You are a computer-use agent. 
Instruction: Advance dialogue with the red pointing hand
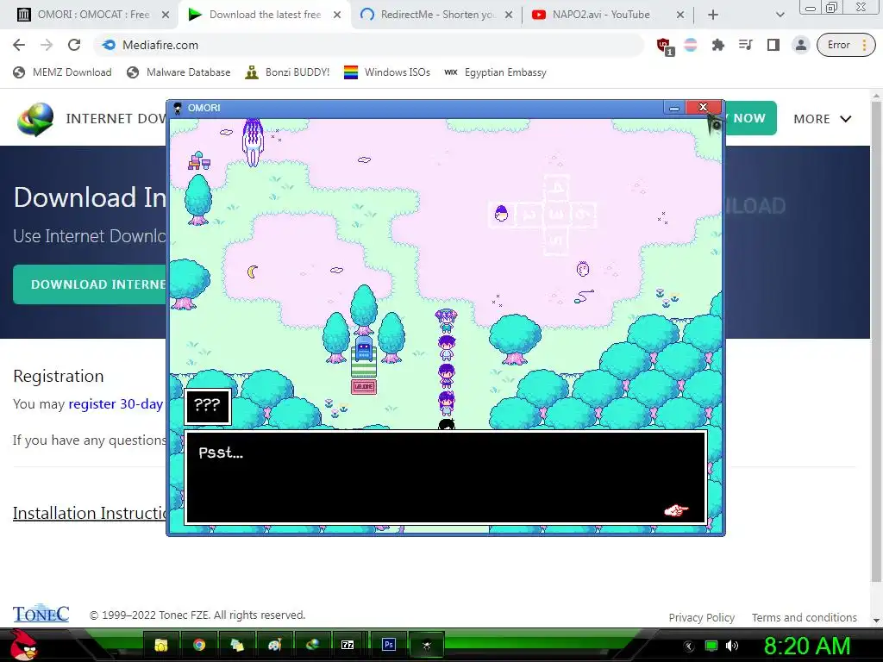coord(676,510)
